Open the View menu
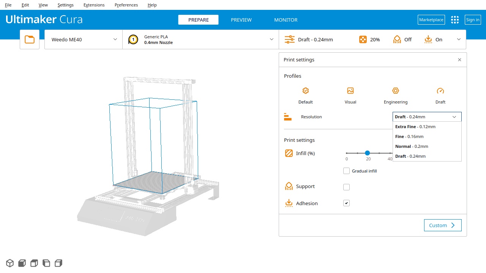The height and width of the screenshot is (273, 486). tap(43, 5)
